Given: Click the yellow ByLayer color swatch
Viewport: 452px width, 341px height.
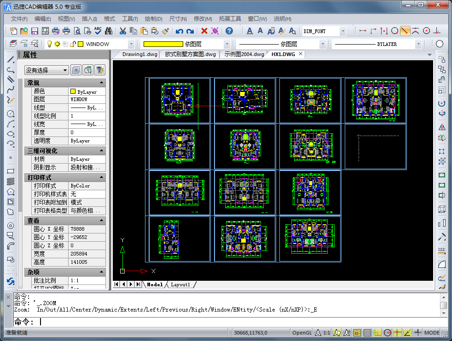Looking at the screenshot, I should (x=73, y=91).
